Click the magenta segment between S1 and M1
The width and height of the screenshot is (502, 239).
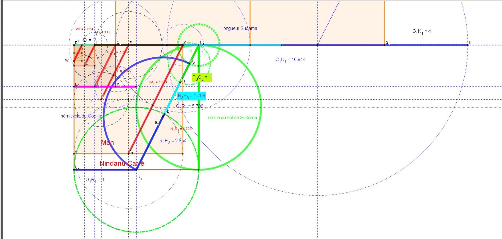[106, 87]
